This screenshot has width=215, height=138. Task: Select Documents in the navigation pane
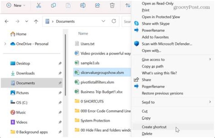tap(32, 83)
